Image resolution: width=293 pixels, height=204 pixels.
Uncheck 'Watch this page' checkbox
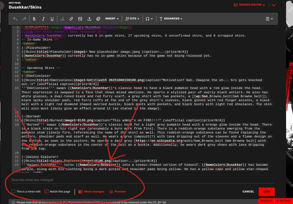[47, 191]
